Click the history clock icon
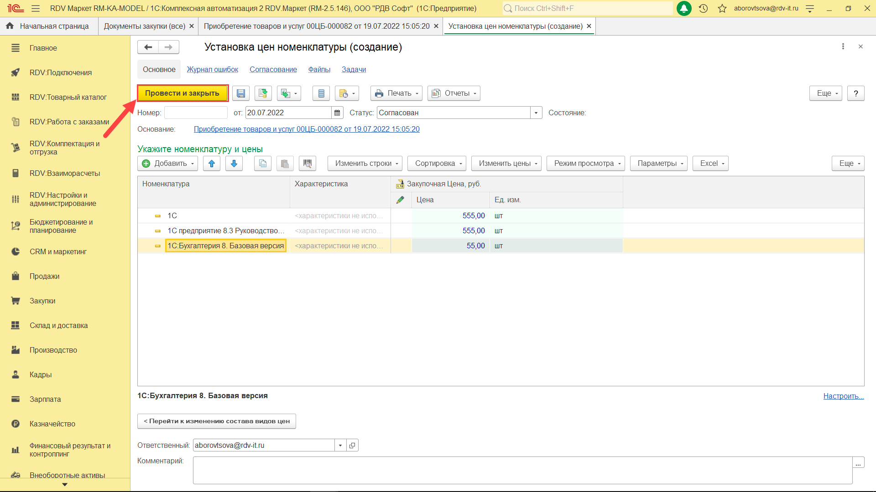 (703, 8)
